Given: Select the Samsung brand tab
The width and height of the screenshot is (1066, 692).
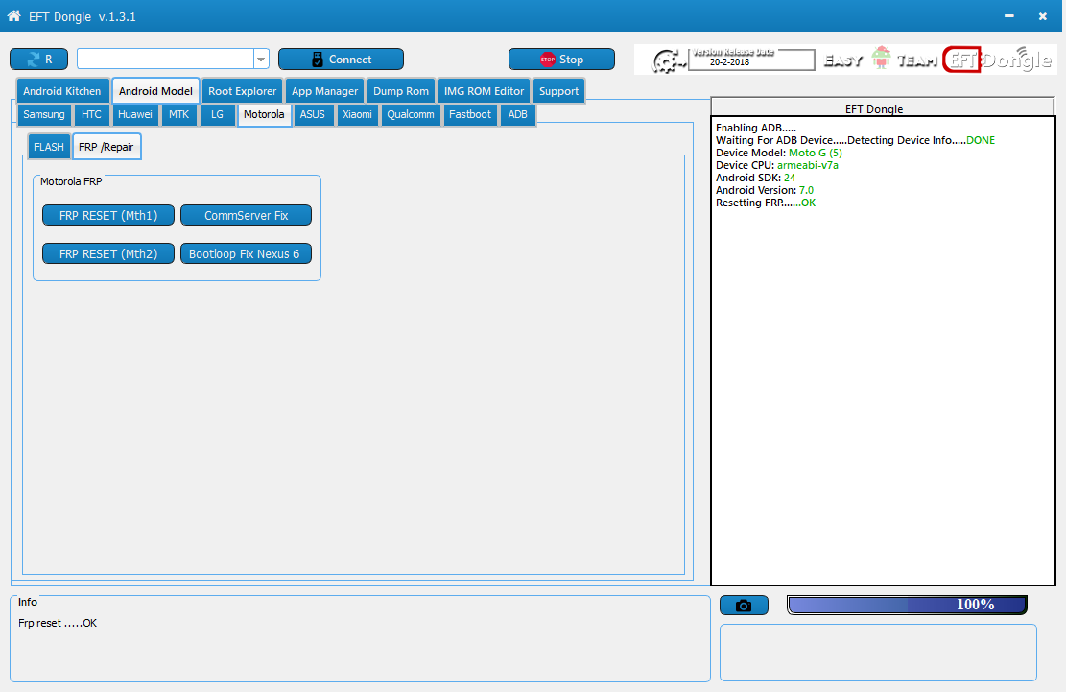Looking at the screenshot, I should coord(44,114).
